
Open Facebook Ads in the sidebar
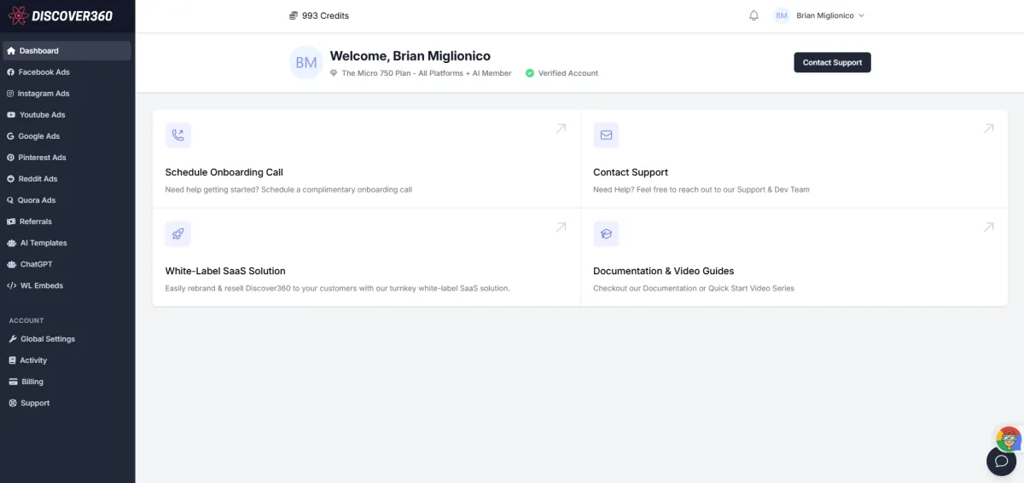(44, 72)
